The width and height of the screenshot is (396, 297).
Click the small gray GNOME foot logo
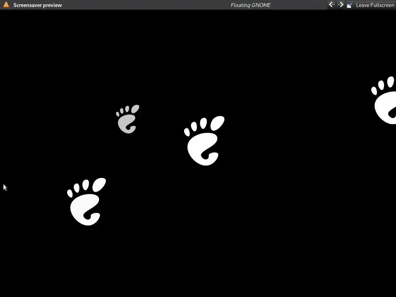coord(128,119)
